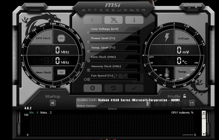
Task: Select profile slot 4
Action: point(178,103)
